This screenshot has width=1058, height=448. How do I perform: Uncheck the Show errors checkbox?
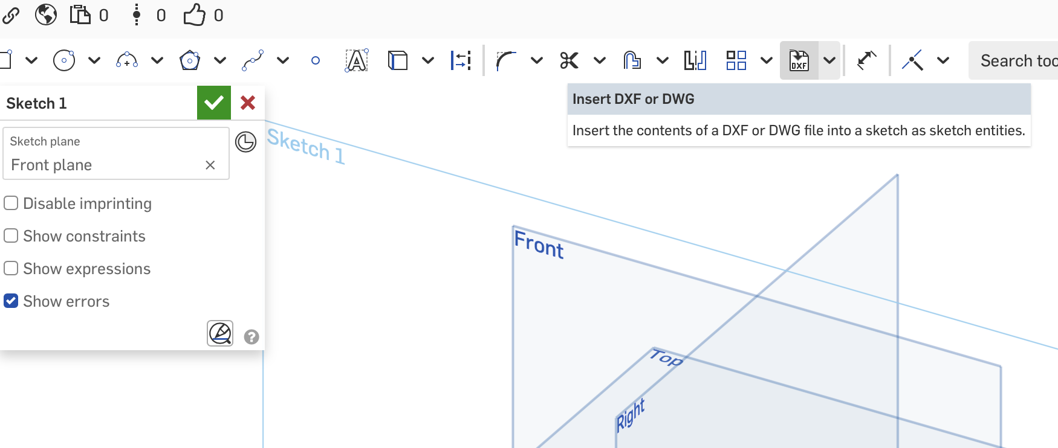pyautogui.click(x=11, y=301)
